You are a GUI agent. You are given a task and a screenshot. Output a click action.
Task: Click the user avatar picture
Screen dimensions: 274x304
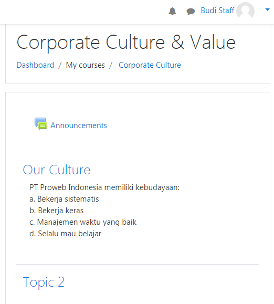[245, 11]
